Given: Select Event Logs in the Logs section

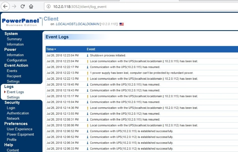Looking at the screenshot, I should coord(15,92).
